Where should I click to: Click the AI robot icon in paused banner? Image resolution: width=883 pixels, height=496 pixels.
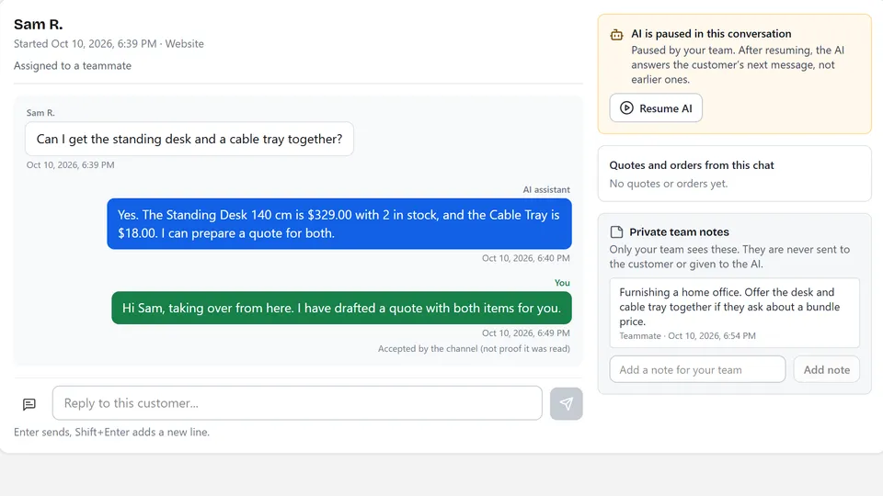point(616,35)
